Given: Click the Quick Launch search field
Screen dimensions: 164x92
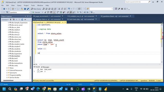Looking at the screenshot, I should [x=137, y=2].
